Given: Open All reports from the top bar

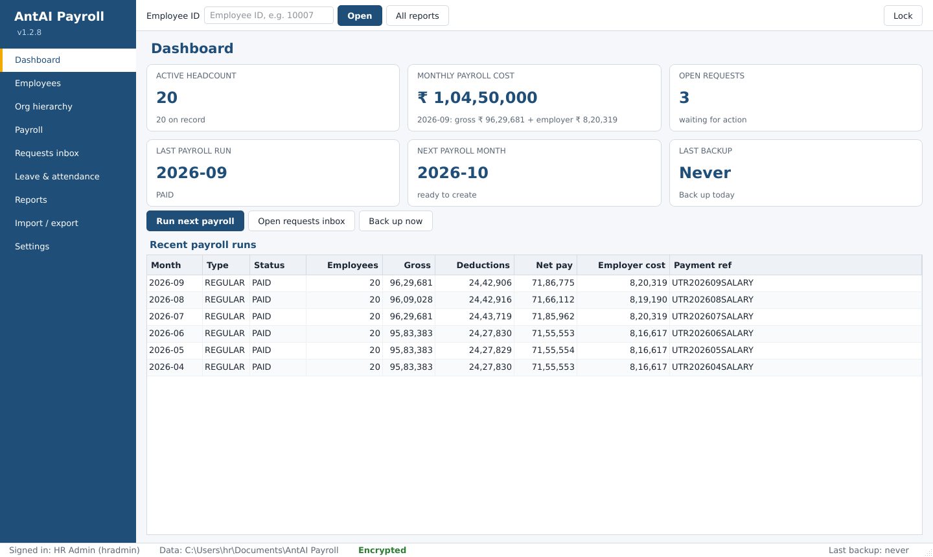Looking at the screenshot, I should pyautogui.click(x=417, y=16).
